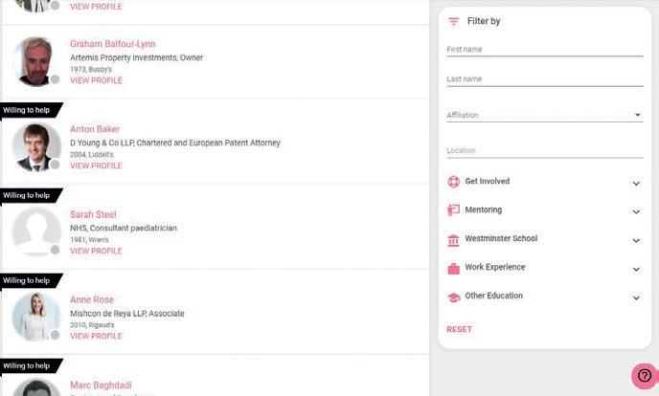Open the help question mark button
The width and height of the screenshot is (659, 396).
[x=644, y=376]
